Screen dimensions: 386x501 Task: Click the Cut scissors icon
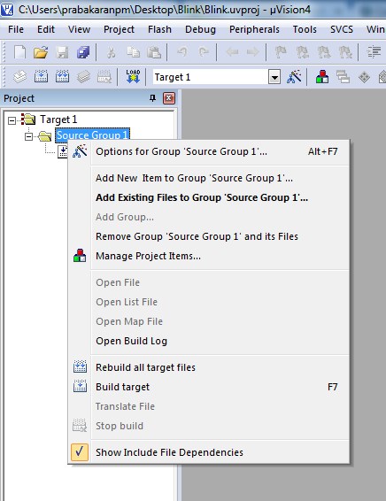click(111, 51)
